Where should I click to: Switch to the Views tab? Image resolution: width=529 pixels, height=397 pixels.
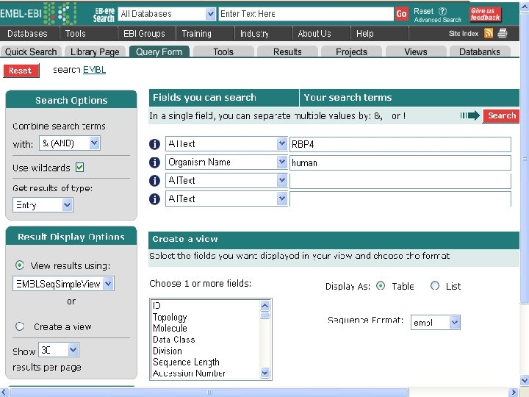click(416, 51)
